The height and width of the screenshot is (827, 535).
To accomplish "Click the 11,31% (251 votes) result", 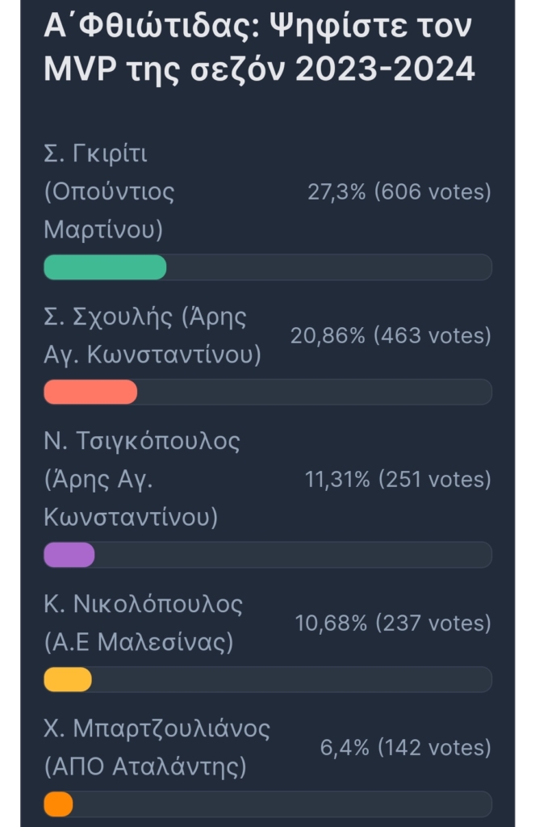I will pyautogui.click(x=398, y=479).
